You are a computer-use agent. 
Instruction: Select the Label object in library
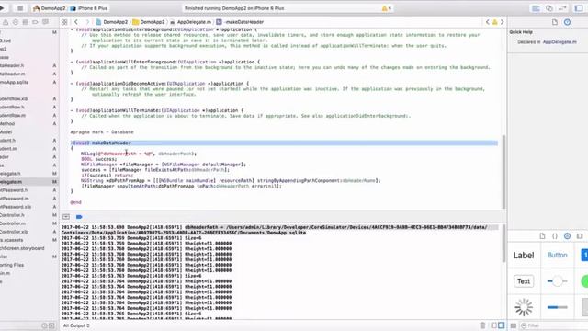point(524,256)
